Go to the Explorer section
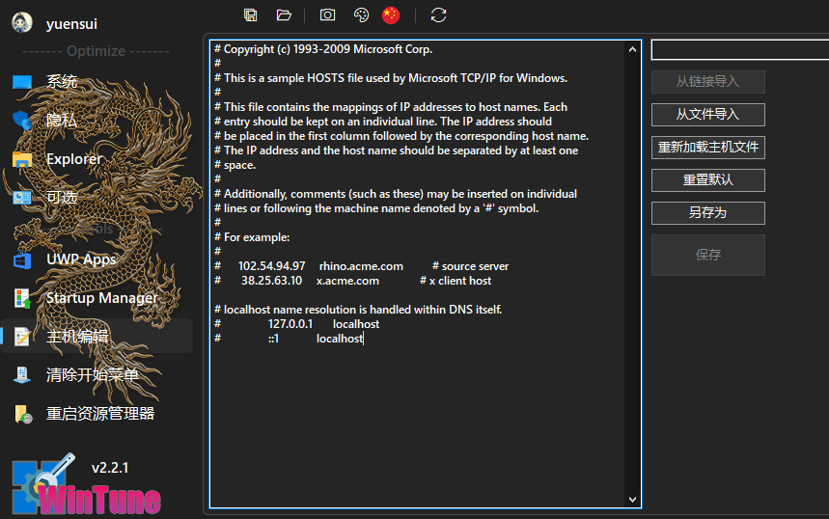This screenshot has height=519, width=829. [x=74, y=159]
